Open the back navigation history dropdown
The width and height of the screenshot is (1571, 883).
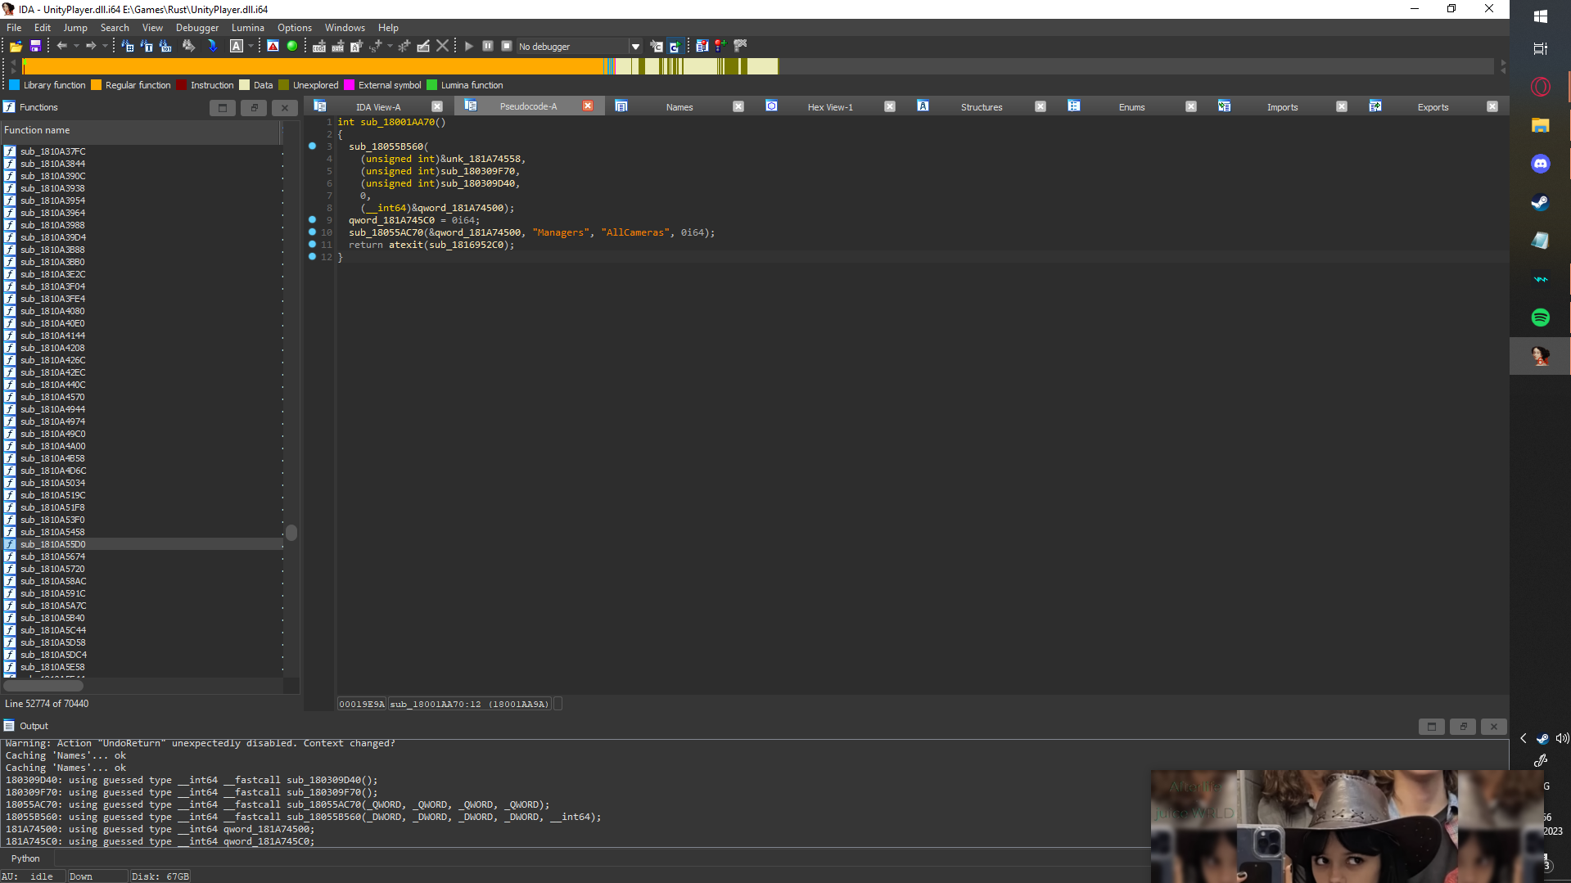(x=76, y=46)
